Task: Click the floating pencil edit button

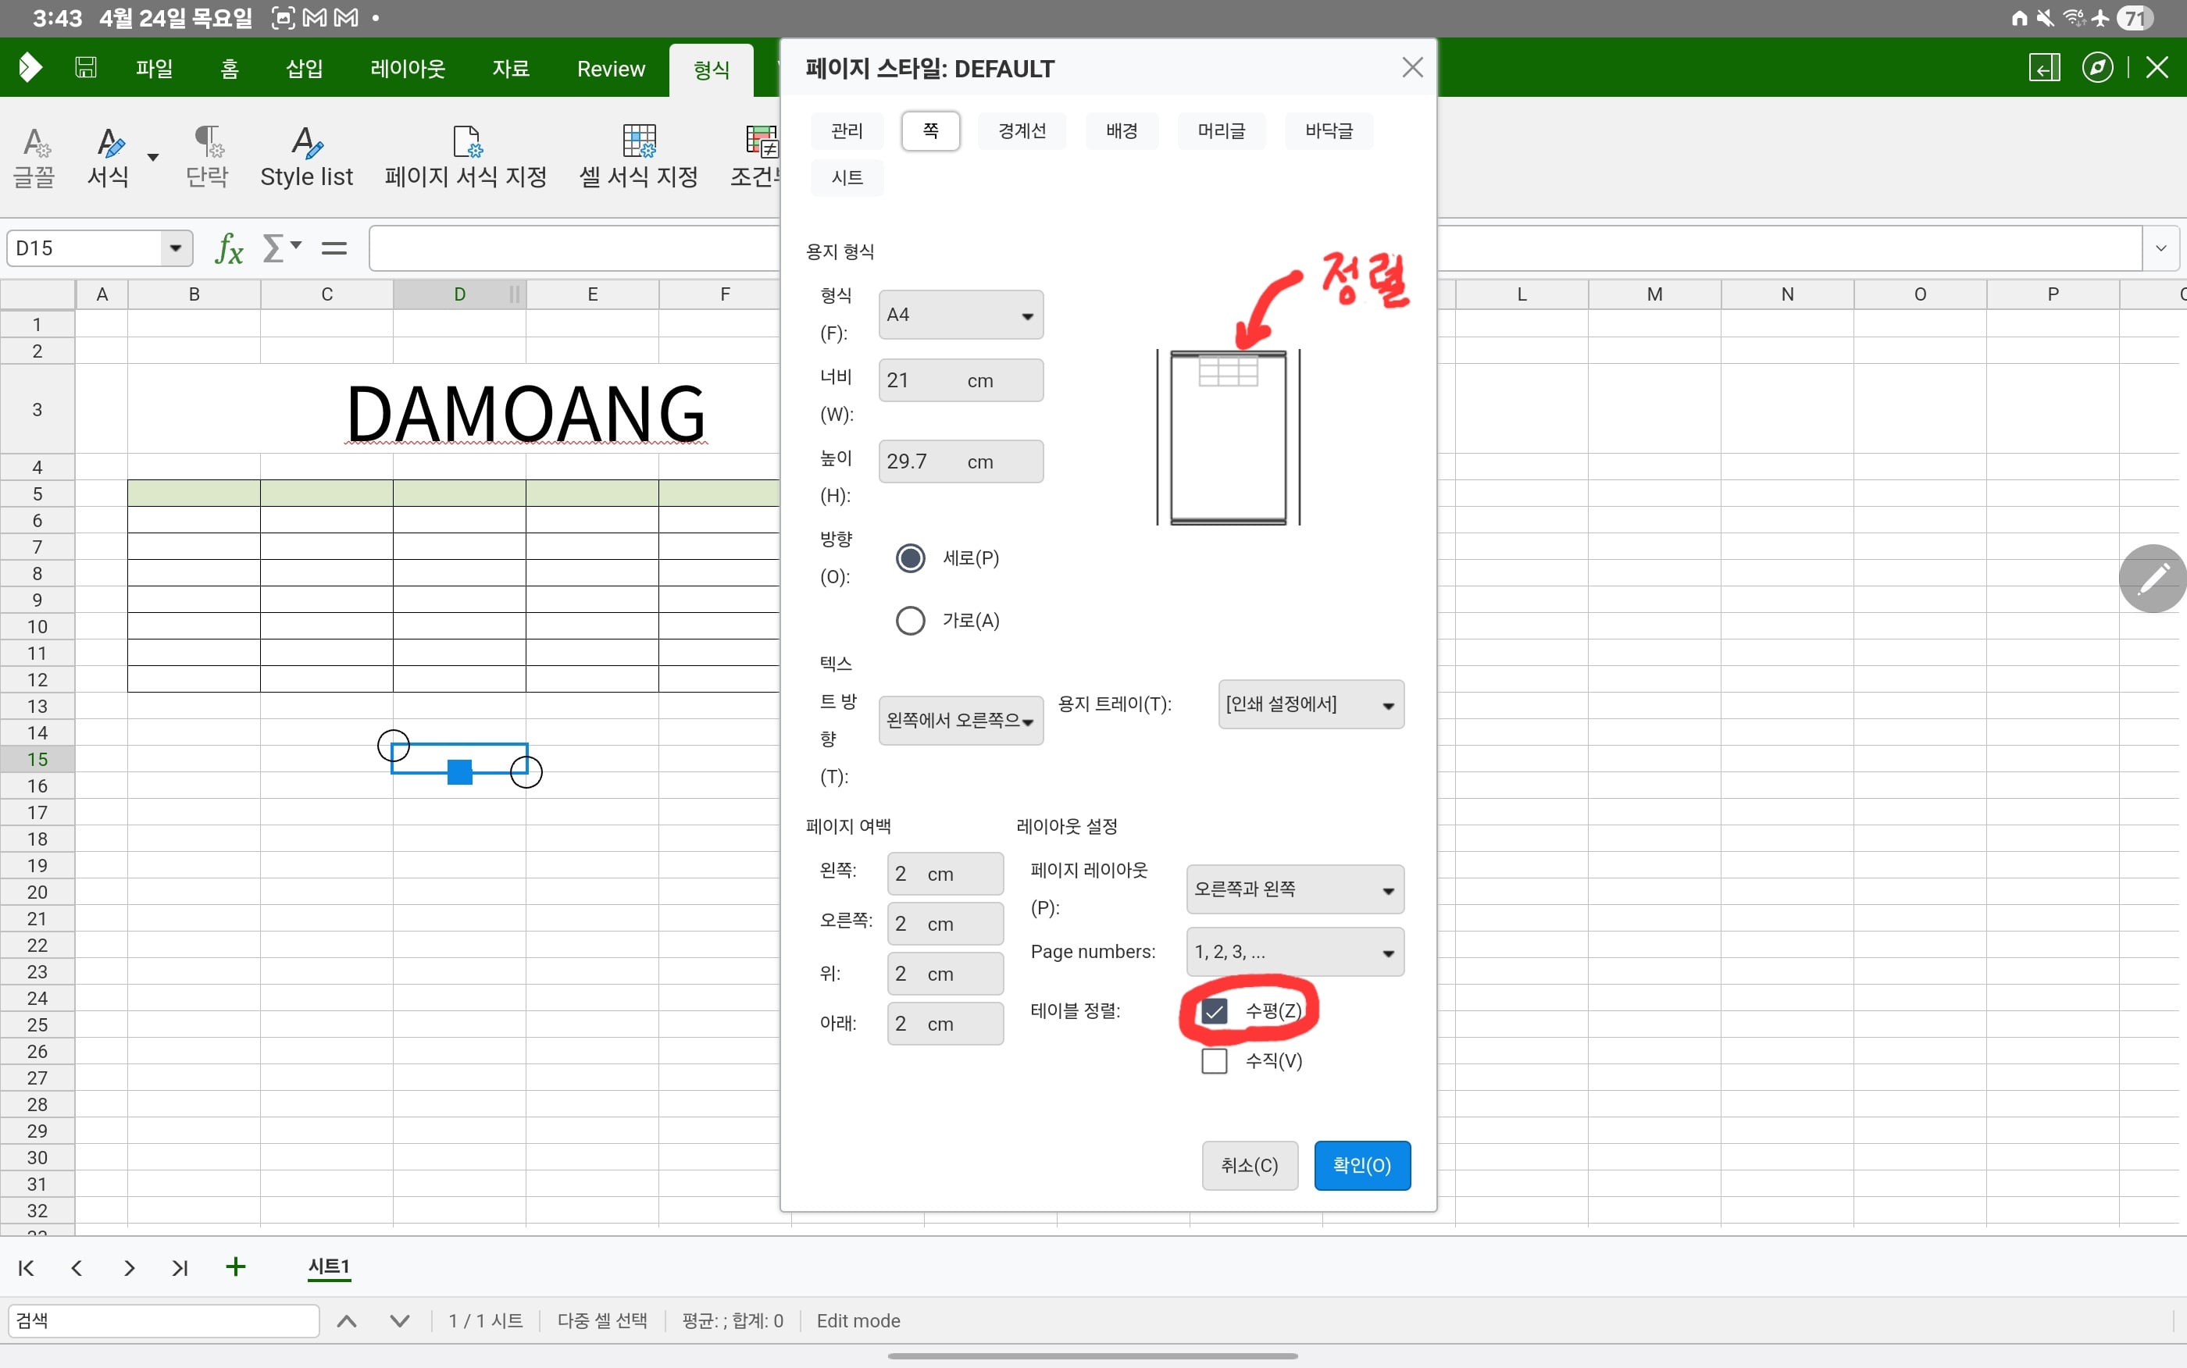Action: pyautogui.click(x=2153, y=579)
